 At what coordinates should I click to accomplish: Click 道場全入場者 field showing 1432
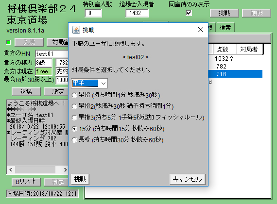137,13
